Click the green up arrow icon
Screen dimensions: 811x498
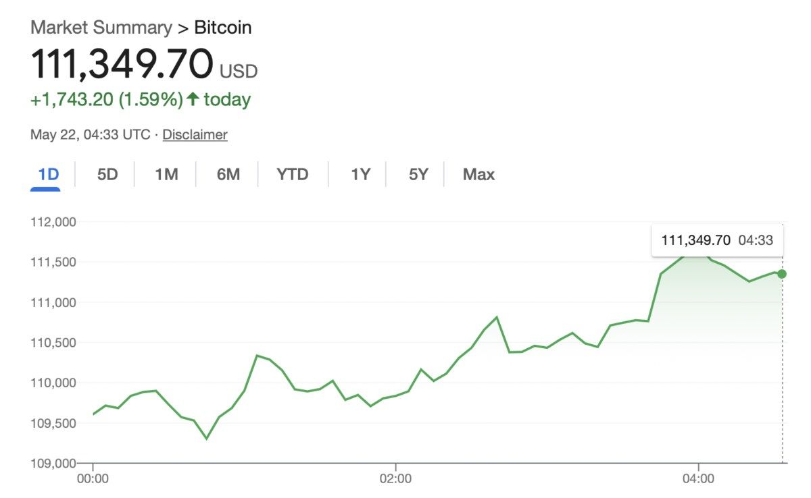[193, 100]
